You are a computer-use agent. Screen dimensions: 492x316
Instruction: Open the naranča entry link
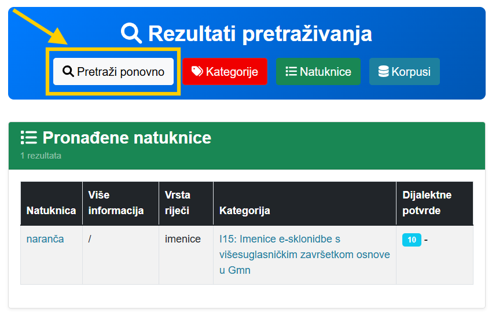(x=45, y=239)
